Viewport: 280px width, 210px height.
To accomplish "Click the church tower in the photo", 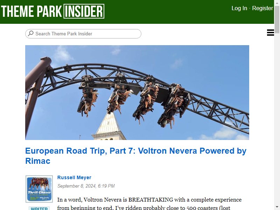I will point(108,127).
